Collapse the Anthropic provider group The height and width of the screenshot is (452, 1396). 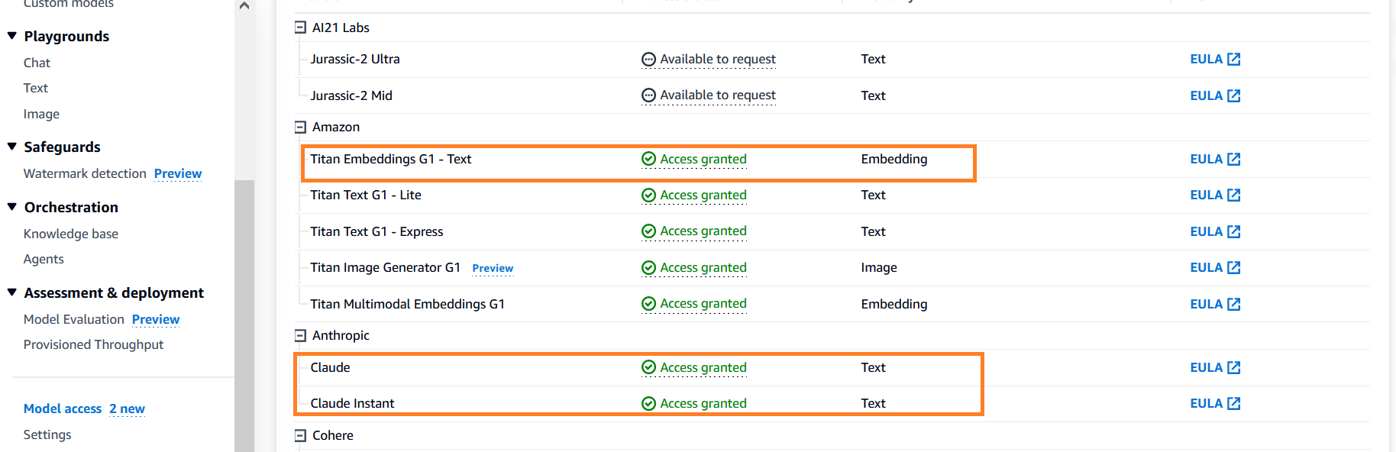tap(300, 336)
